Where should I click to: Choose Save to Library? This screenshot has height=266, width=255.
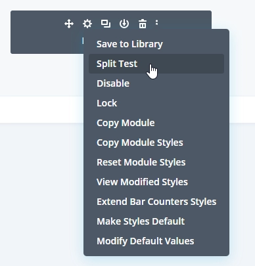click(x=156, y=44)
